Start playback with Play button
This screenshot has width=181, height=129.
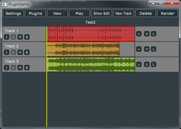point(79,14)
